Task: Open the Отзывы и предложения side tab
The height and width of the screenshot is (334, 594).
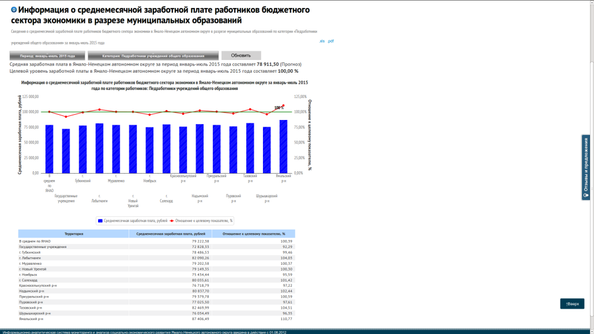Action: tap(586, 167)
